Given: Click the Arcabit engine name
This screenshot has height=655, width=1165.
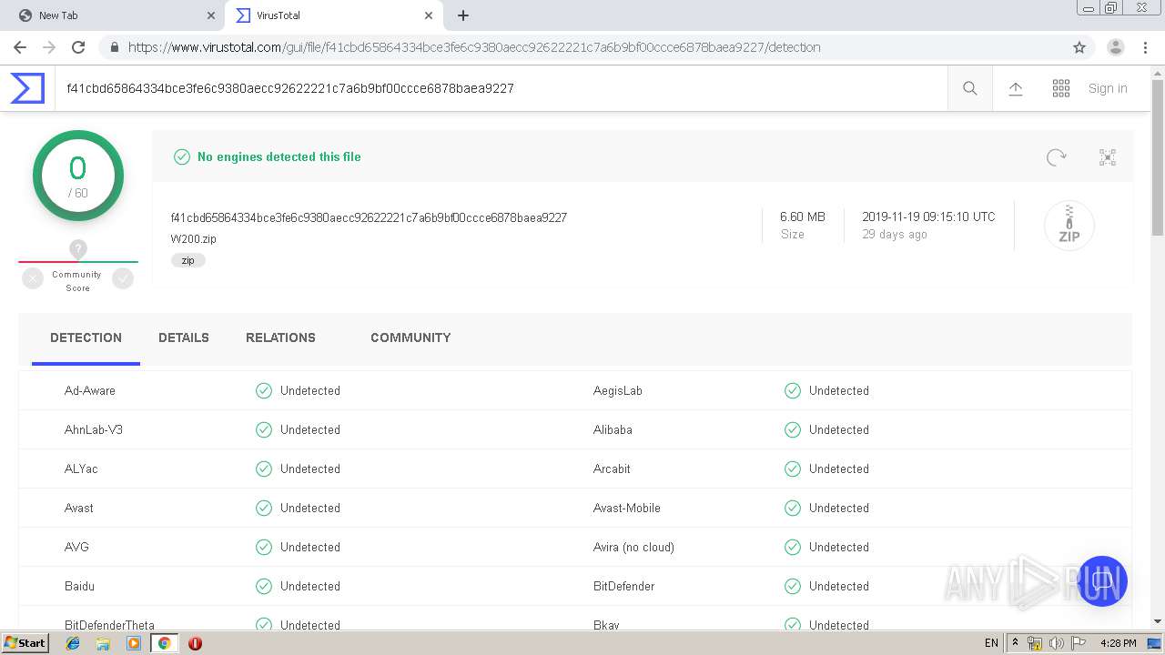Looking at the screenshot, I should 612,469.
